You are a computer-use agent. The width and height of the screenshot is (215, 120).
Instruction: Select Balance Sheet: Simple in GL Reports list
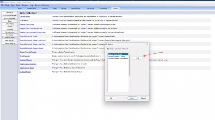pyautogui.click(x=118, y=54)
